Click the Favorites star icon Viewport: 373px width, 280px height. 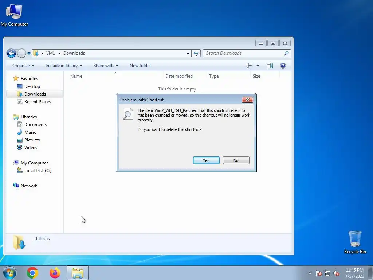pyautogui.click(x=16, y=78)
